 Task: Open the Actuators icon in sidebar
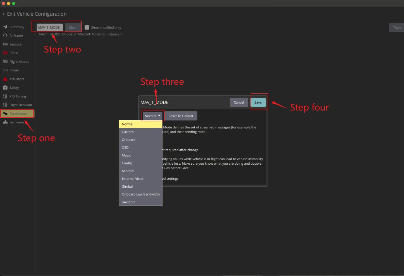(5, 79)
